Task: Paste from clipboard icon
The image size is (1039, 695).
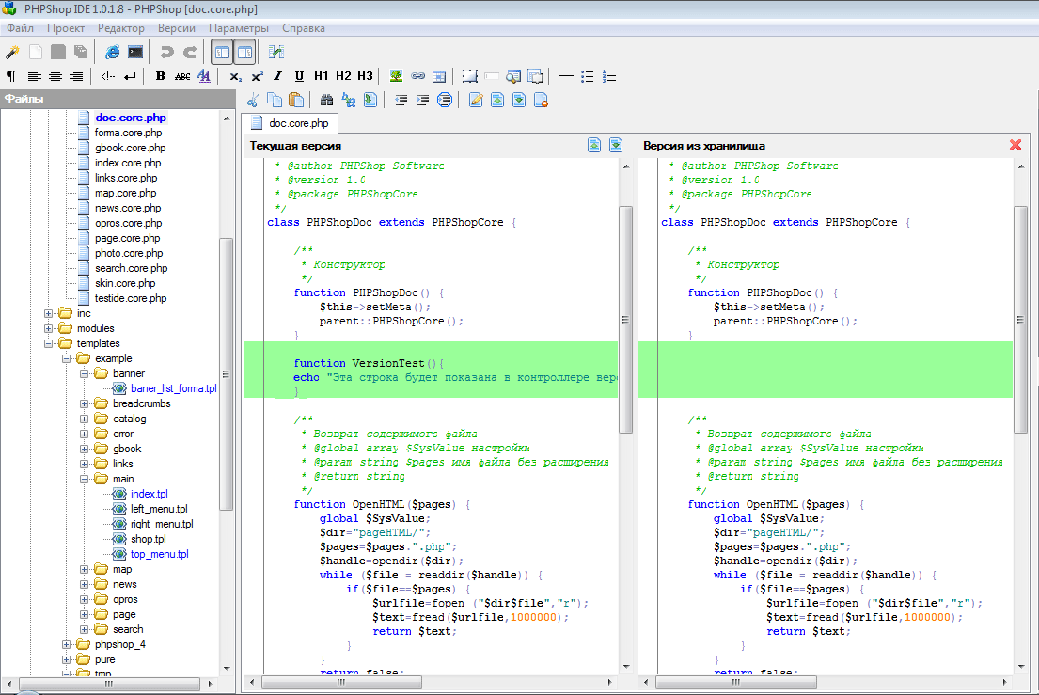Action: point(296,100)
